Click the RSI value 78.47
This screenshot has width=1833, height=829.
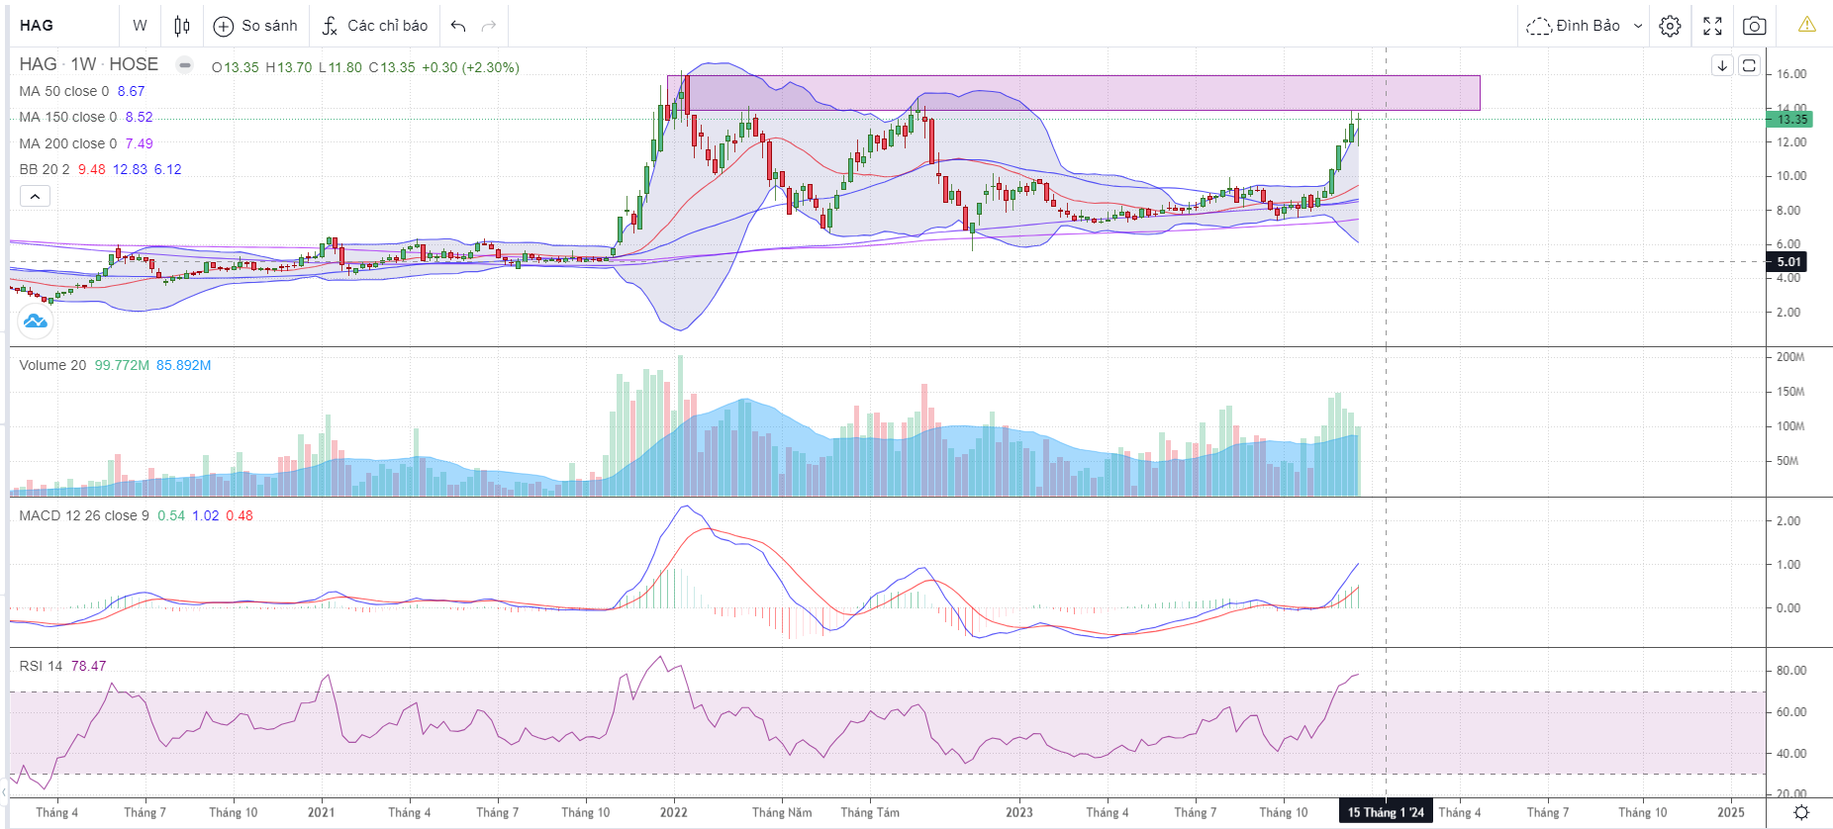pos(88,666)
